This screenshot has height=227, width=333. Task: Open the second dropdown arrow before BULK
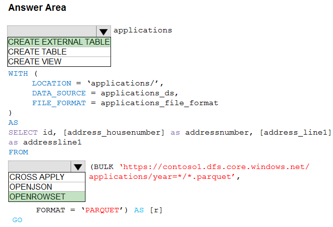point(78,167)
